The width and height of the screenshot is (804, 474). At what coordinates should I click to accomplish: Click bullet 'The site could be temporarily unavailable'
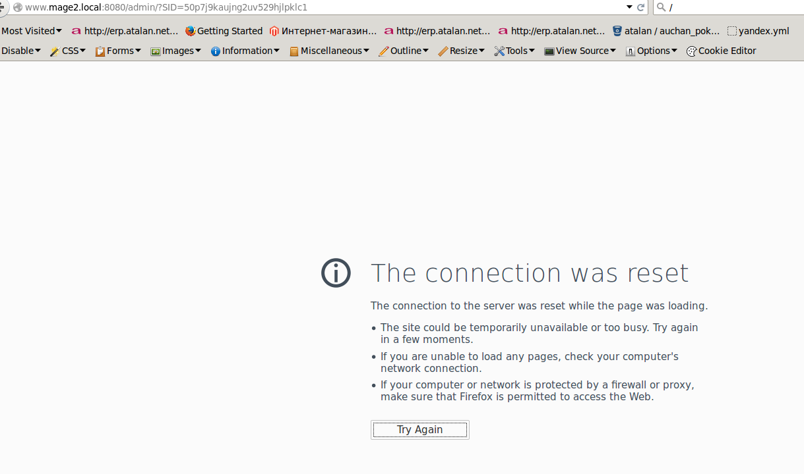[x=540, y=334]
